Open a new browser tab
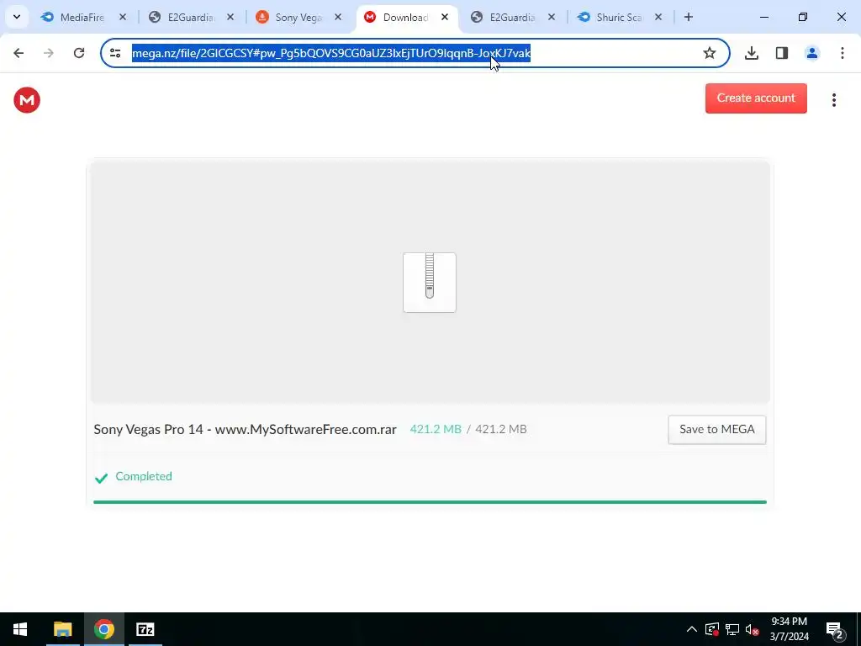 click(689, 17)
